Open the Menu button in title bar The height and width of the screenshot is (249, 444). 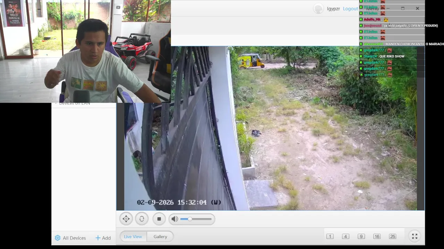[373, 8]
